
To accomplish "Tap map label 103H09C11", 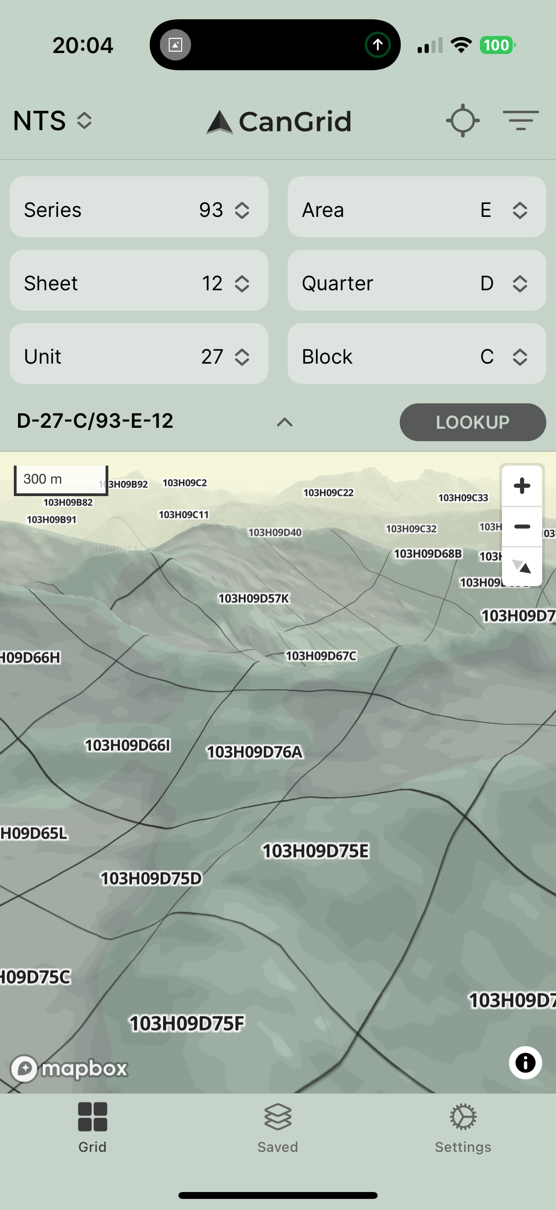I will click(183, 515).
